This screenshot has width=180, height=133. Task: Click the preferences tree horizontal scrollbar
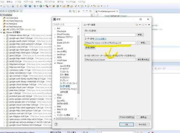coord(65,119)
